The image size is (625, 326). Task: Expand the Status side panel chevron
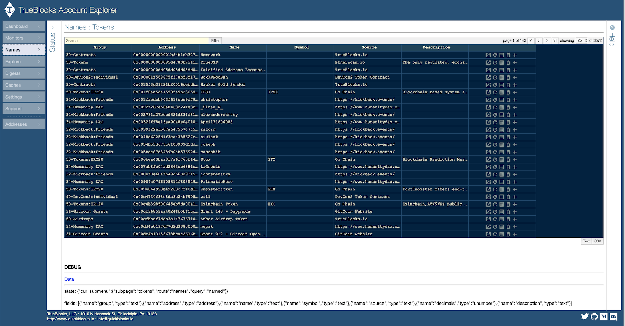coord(52,28)
